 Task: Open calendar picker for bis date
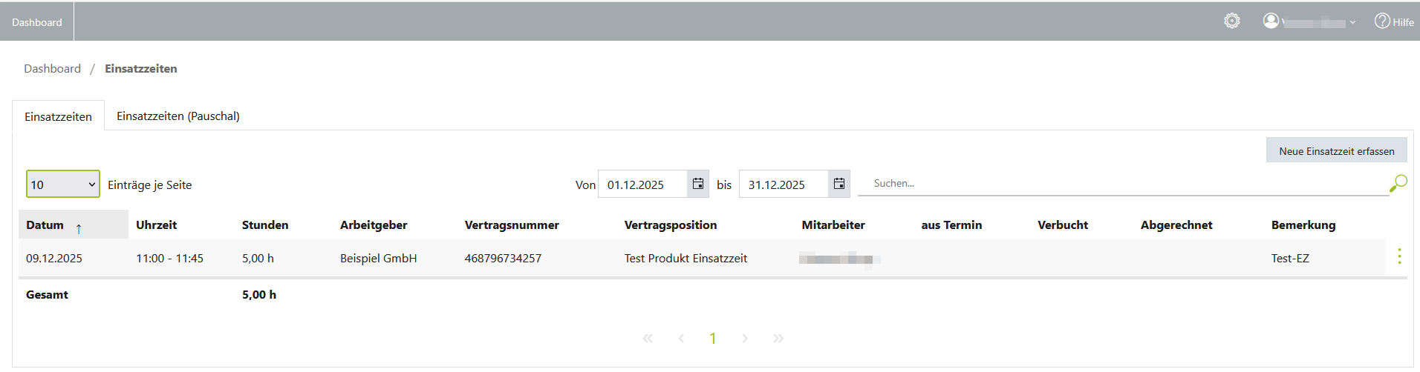point(839,184)
